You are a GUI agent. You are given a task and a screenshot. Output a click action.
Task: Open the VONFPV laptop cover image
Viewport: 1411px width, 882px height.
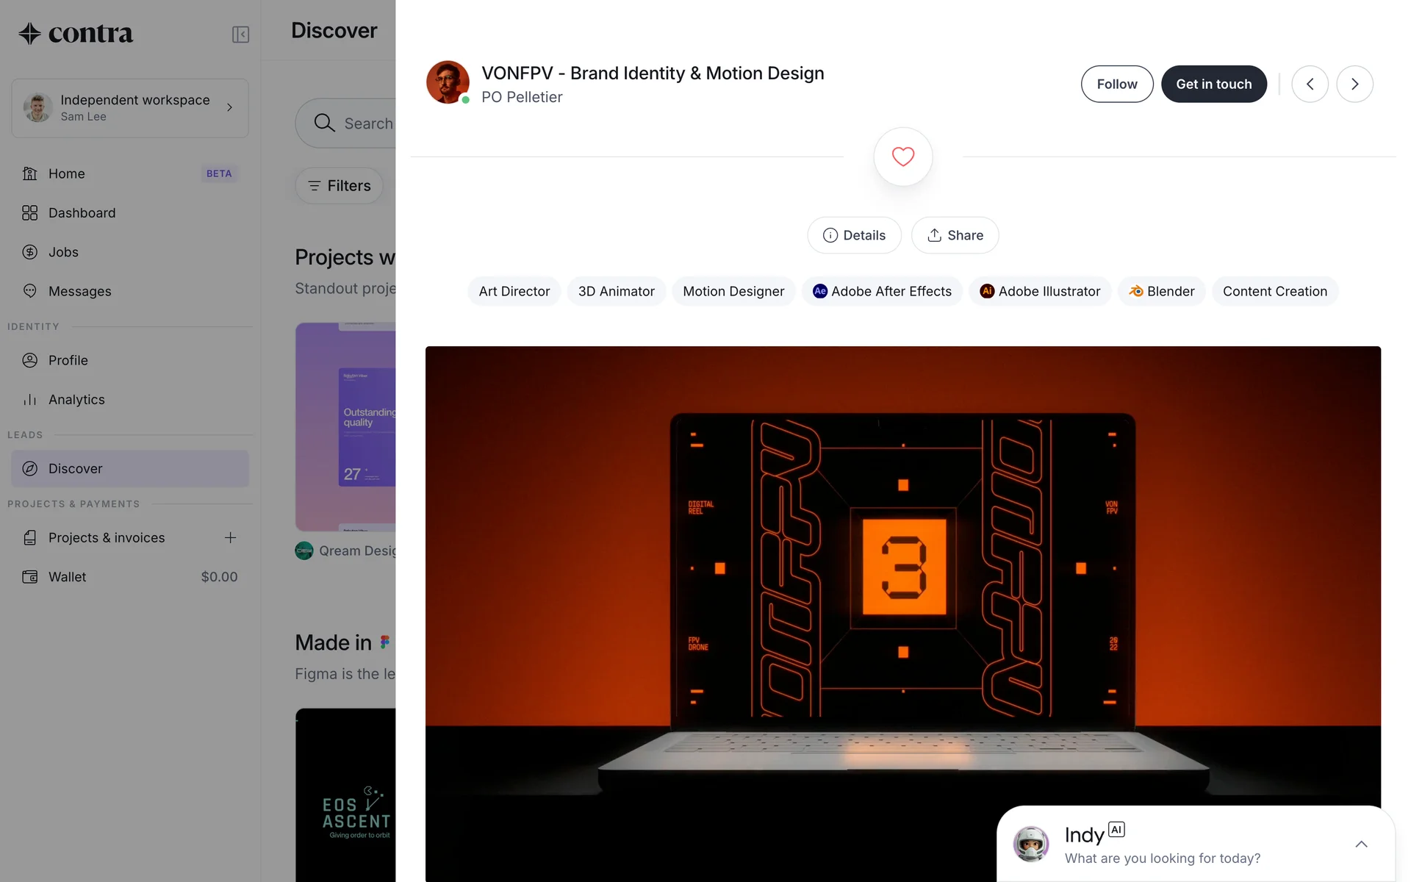902,573
